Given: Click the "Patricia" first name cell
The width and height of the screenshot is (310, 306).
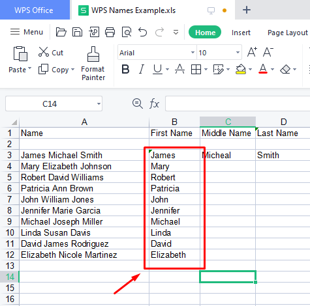Looking at the screenshot, I should pyautogui.click(x=174, y=188).
